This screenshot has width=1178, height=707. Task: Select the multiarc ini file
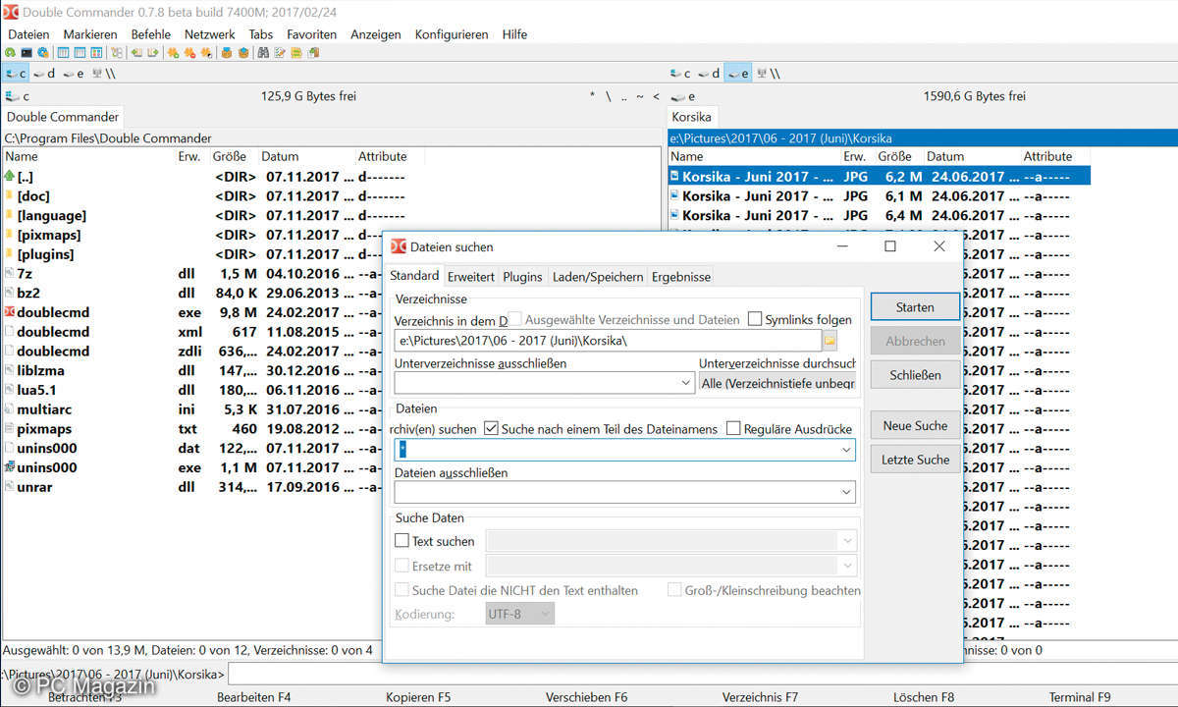pyautogui.click(x=191, y=409)
